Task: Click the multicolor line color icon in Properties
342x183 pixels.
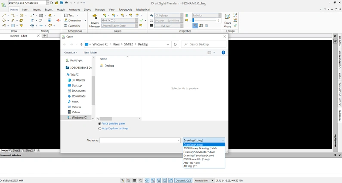Action: point(186,15)
